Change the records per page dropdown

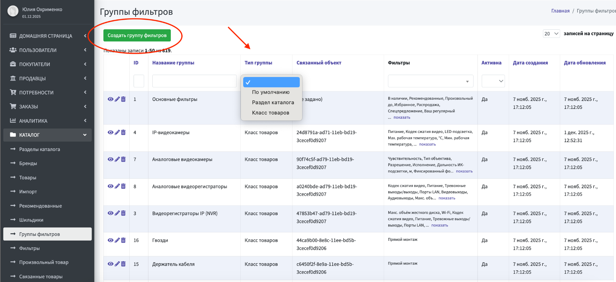[x=551, y=34]
